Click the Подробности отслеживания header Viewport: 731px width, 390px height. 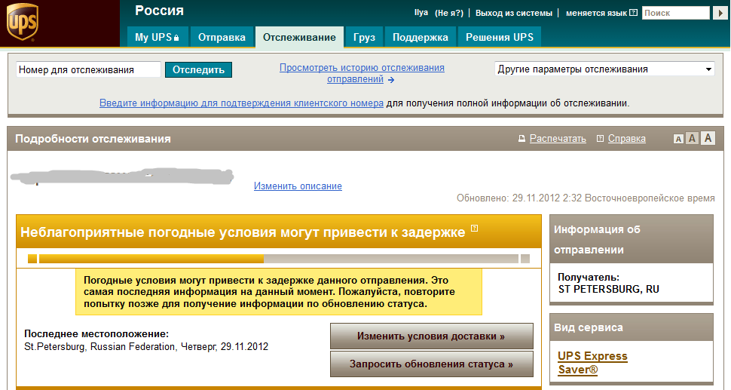[93, 139]
